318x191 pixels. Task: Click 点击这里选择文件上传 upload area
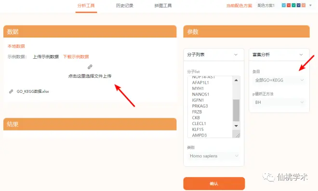(90, 76)
